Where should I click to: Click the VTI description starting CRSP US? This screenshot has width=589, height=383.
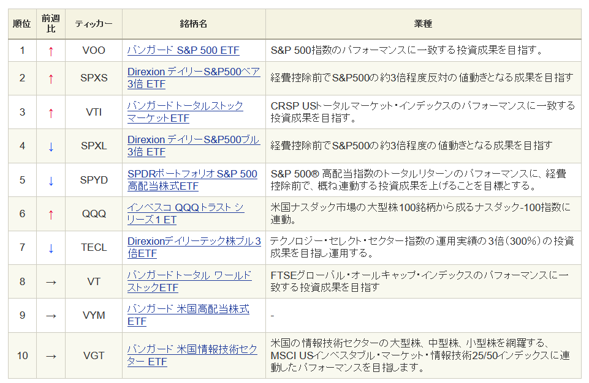click(422, 112)
